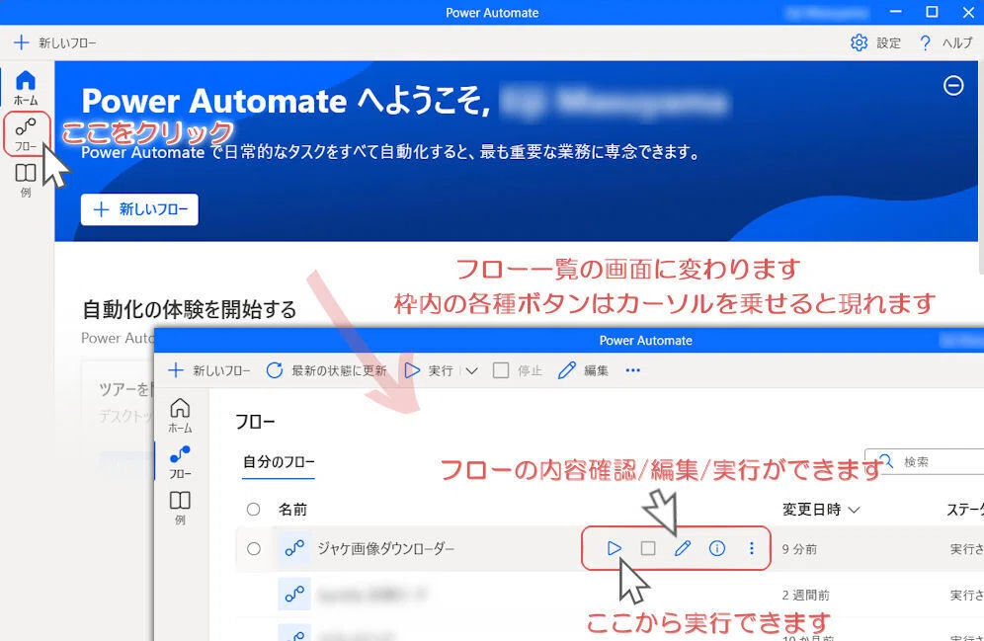984x641 pixels.
Task: Switch to 自分のフロー tab
Action: [x=279, y=462]
